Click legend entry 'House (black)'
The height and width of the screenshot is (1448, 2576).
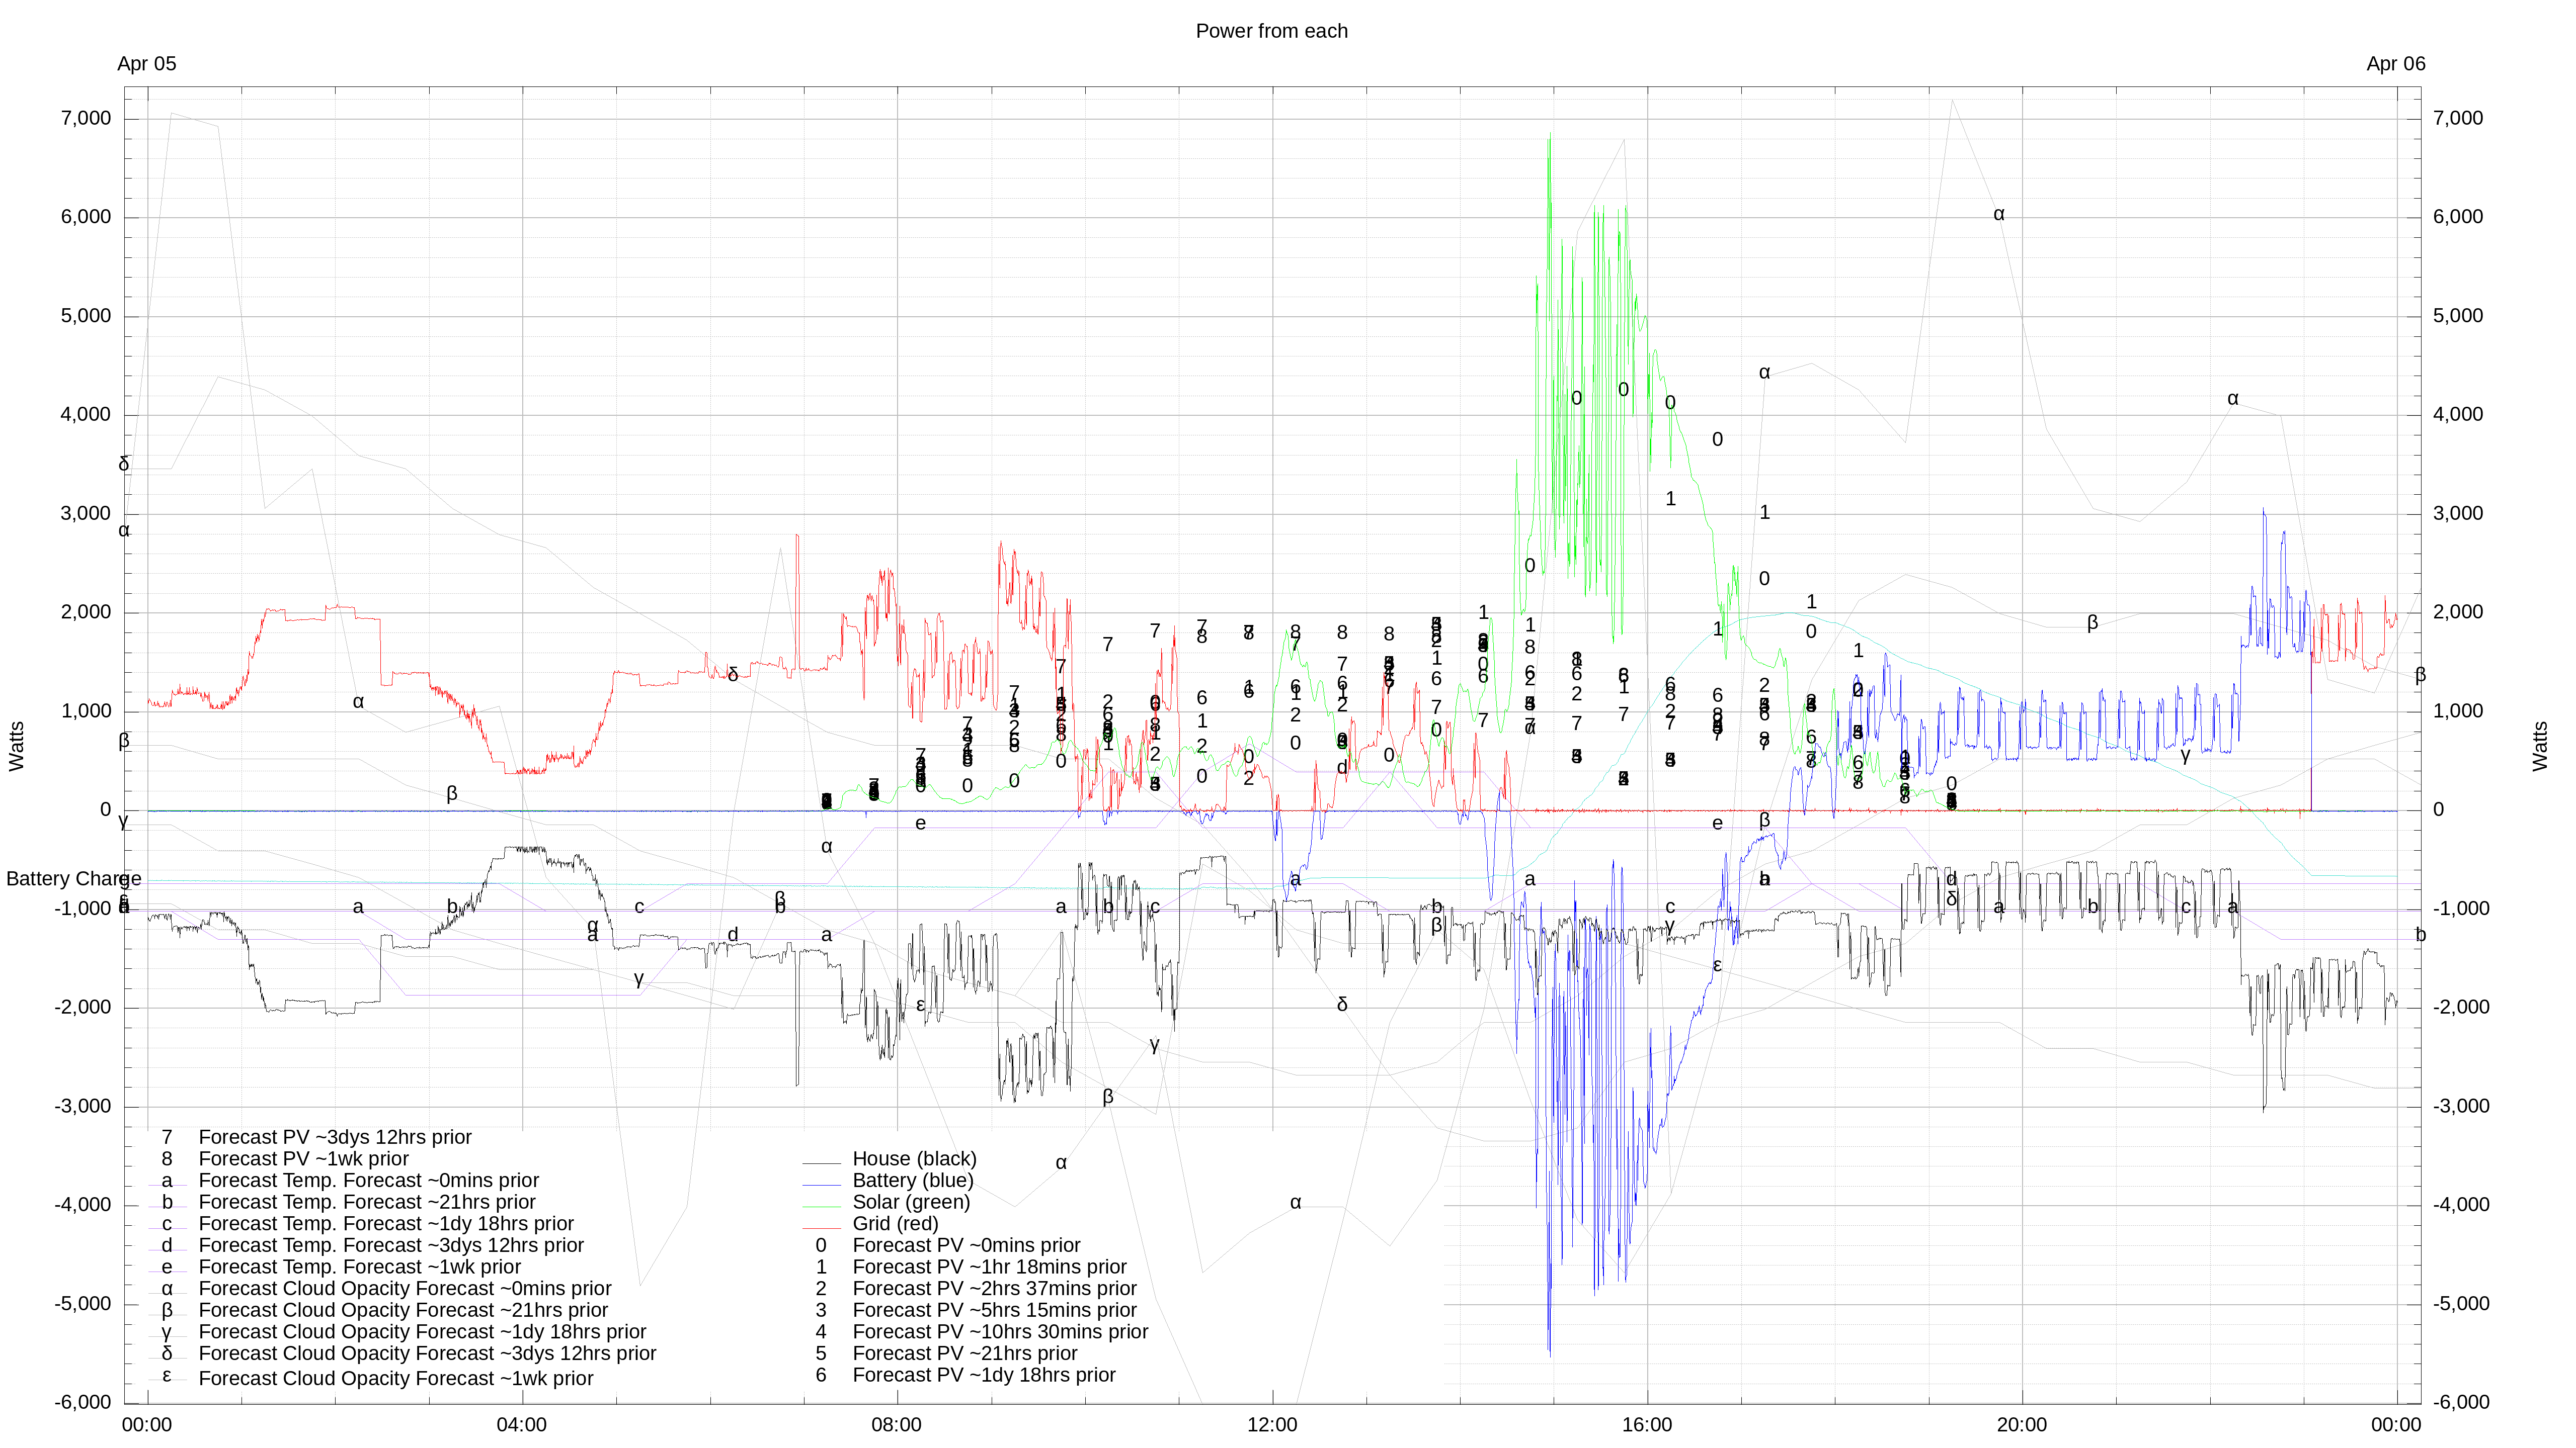(914, 1159)
